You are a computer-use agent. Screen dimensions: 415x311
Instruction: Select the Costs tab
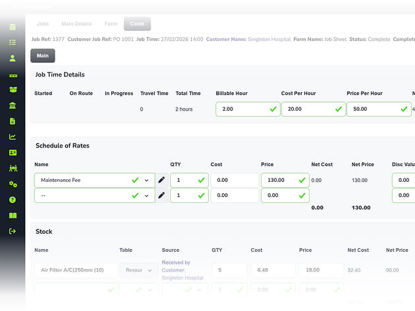coord(138,24)
